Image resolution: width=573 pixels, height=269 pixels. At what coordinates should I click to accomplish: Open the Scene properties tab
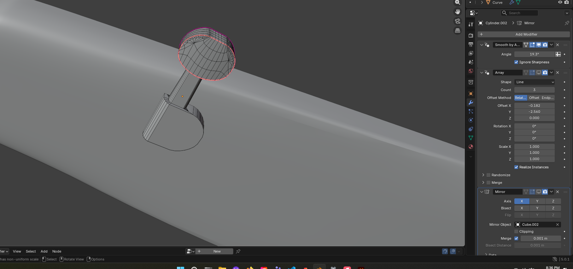pos(471,62)
